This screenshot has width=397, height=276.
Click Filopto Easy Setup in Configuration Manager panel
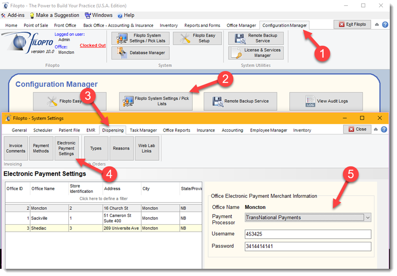point(70,101)
